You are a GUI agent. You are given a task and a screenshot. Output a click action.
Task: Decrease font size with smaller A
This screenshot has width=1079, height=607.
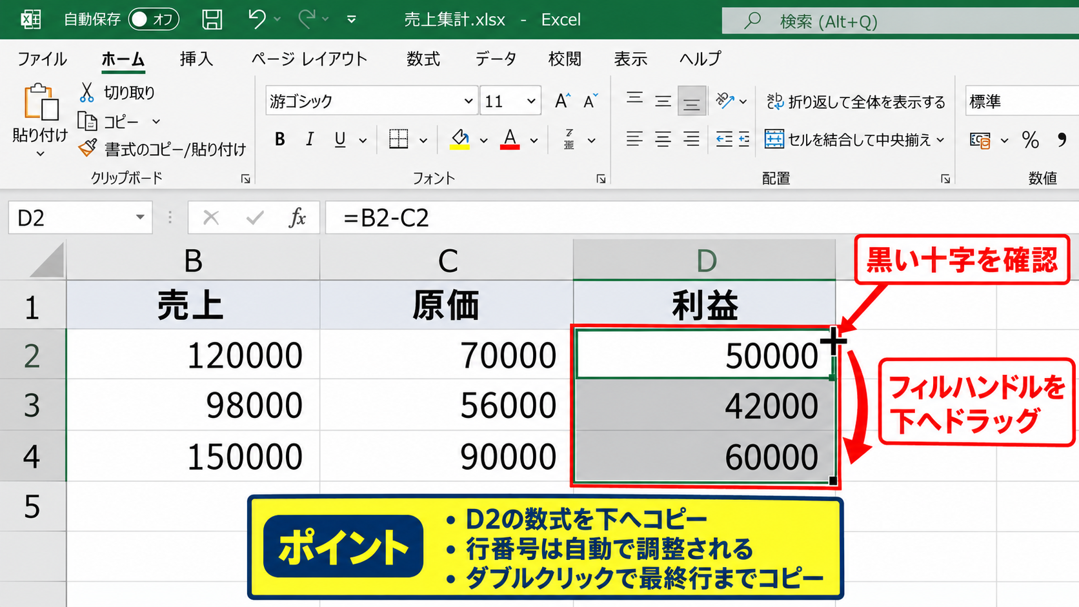click(x=590, y=101)
